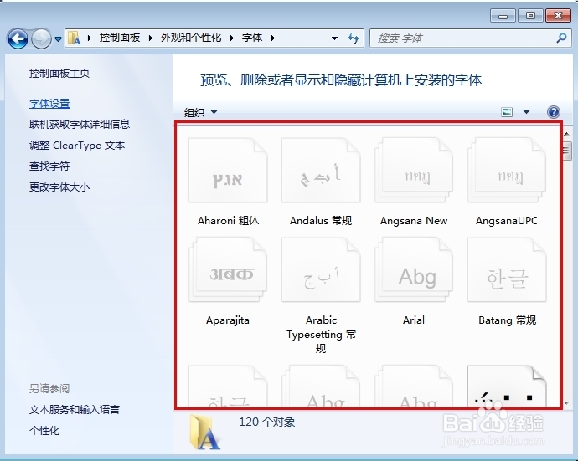This screenshot has height=461, width=578.
Task: Expand the address bar history dropdown
Action: click(334, 38)
